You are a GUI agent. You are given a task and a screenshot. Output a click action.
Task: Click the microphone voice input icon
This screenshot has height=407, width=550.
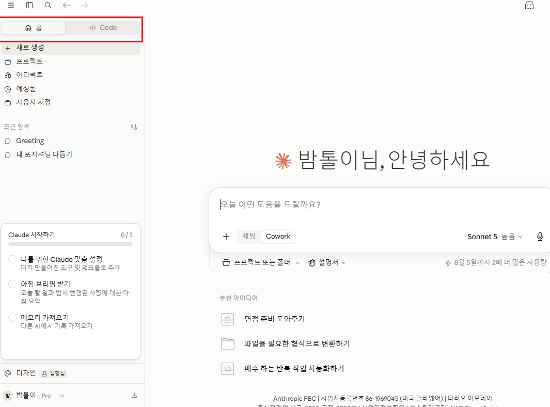540,237
